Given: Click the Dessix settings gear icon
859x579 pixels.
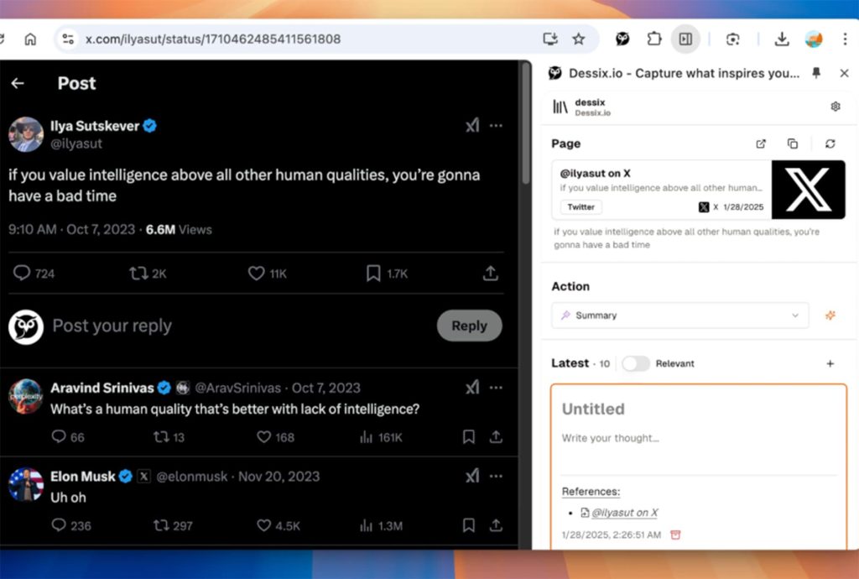Looking at the screenshot, I should pyautogui.click(x=835, y=107).
